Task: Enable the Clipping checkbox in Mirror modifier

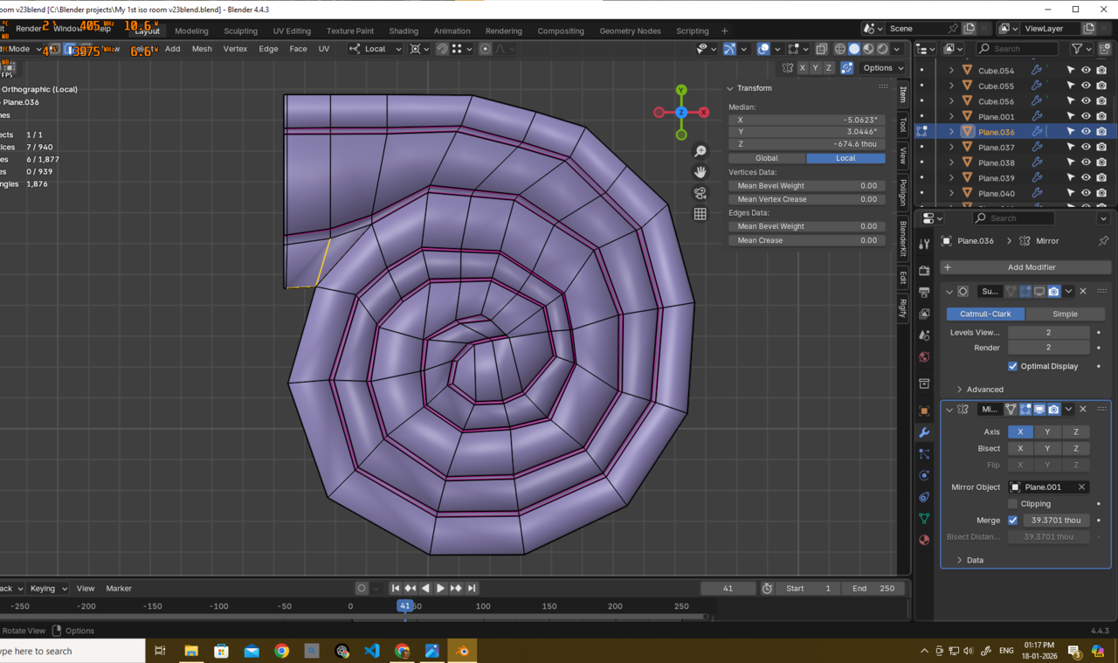Action: point(1012,504)
